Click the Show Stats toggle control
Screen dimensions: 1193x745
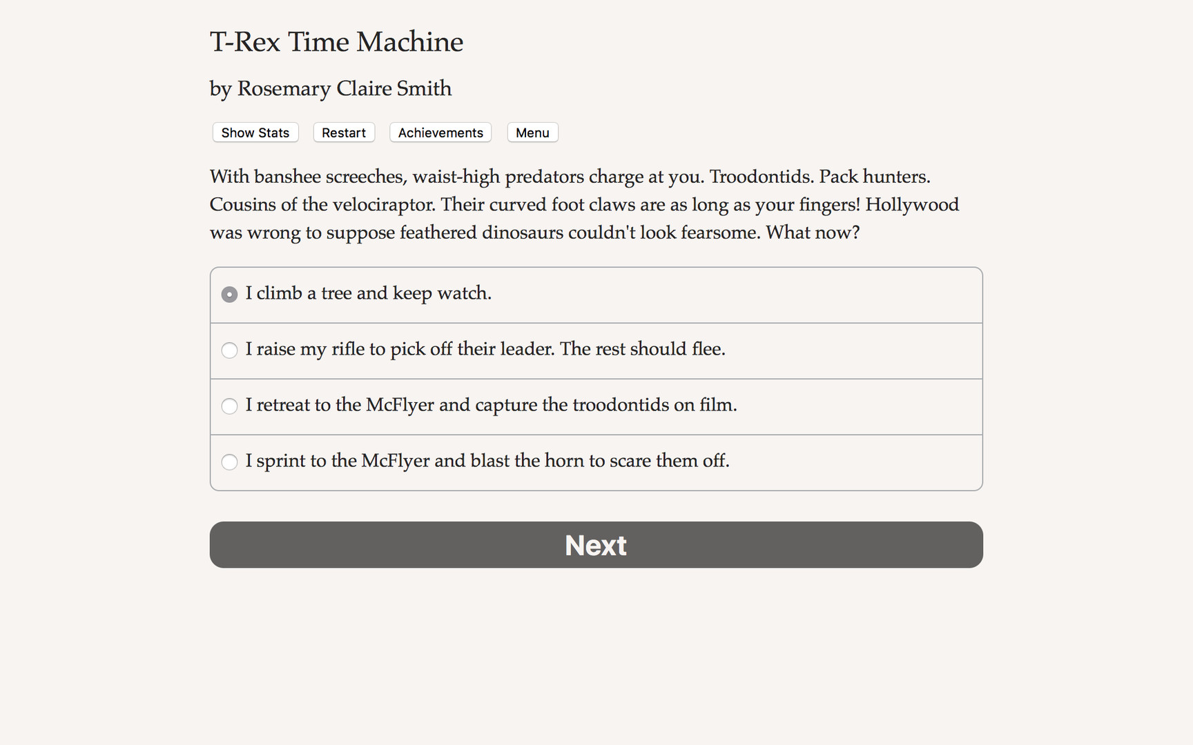tap(255, 132)
